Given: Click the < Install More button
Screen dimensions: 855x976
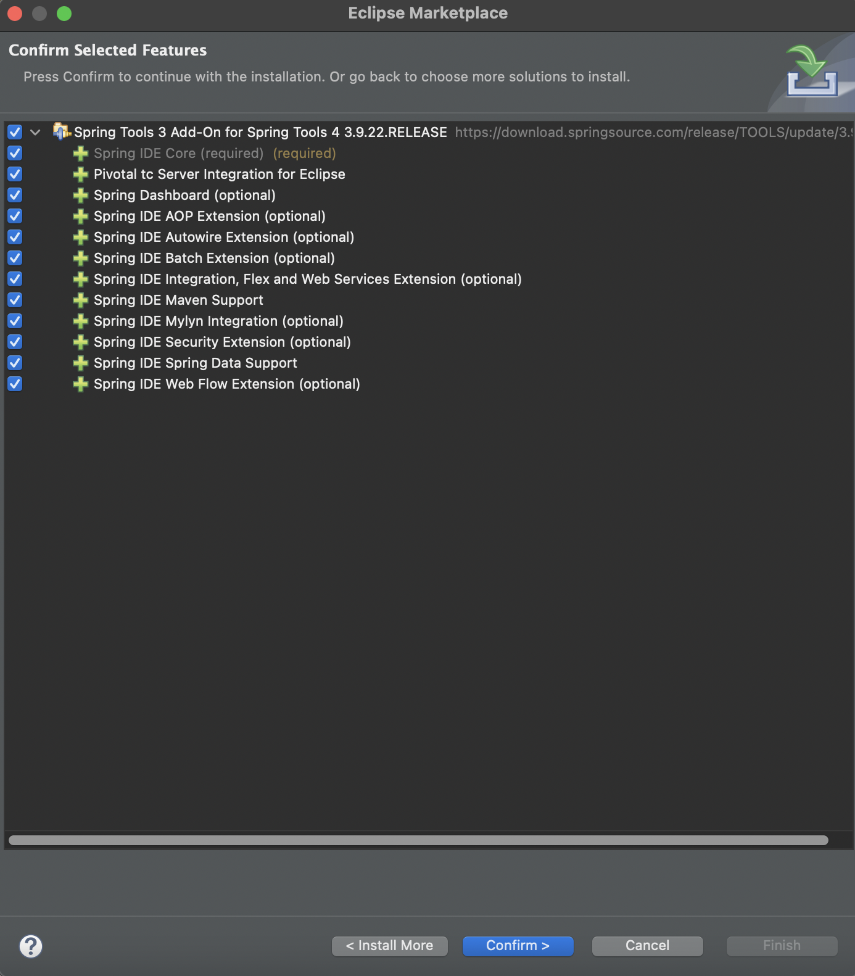Looking at the screenshot, I should pyautogui.click(x=390, y=946).
